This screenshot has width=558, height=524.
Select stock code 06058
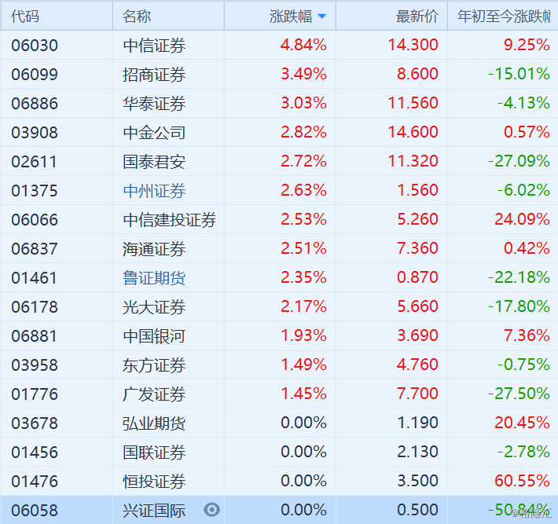35,511
